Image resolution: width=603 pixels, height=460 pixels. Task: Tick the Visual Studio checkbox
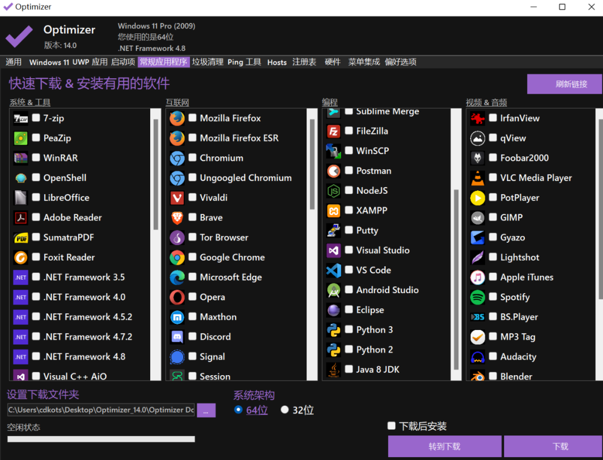pyautogui.click(x=349, y=250)
